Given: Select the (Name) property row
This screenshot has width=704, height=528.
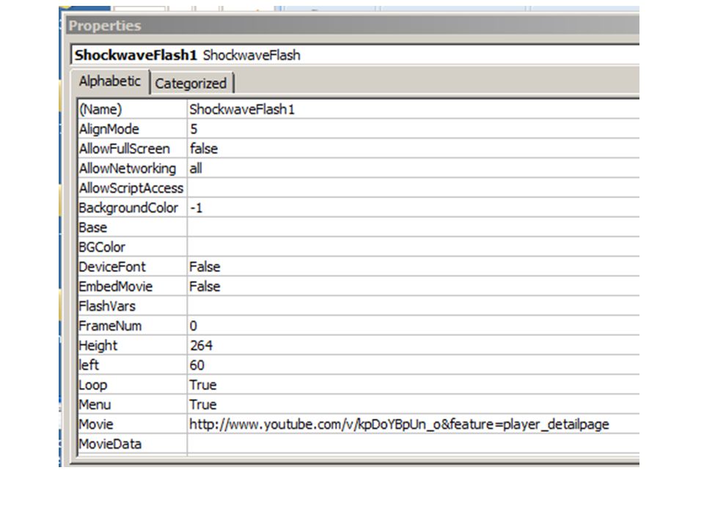Looking at the screenshot, I should click(x=359, y=109).
